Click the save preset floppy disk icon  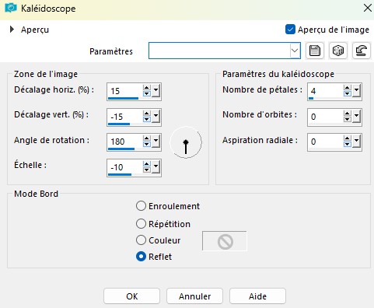315,51
